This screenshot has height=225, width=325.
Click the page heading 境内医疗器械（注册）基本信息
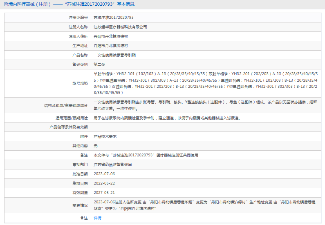pyautogui.click(x=71, y=4)
